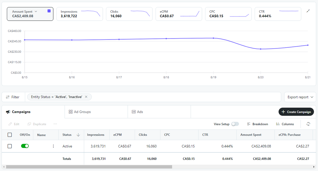Image resolution: width=318 pixels, height=171 pixels.
Task: Select the CPC metric card
Action: coord(228,14)
